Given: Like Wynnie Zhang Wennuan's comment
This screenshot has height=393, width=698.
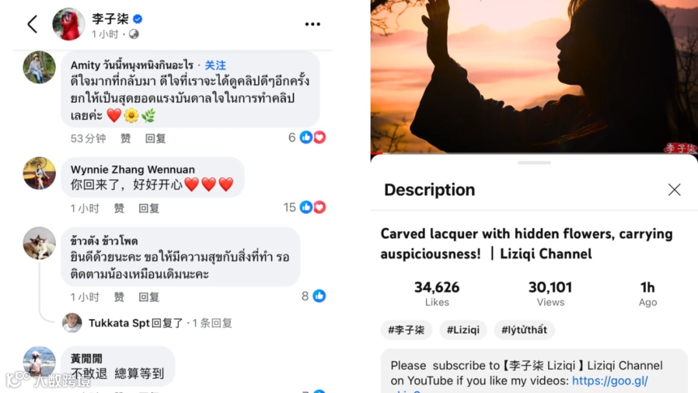Looking at the screenshot, I should [x=119, y=208].
